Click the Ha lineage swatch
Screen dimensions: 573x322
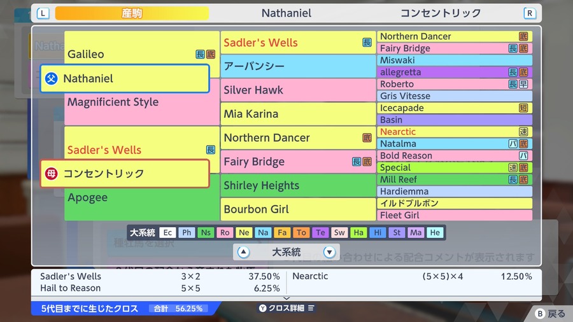358,232
